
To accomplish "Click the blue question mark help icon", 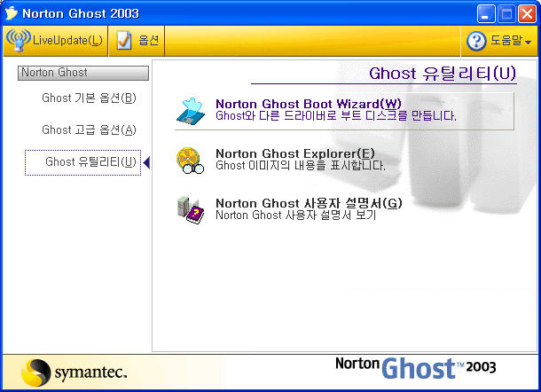I will point(476,41).
